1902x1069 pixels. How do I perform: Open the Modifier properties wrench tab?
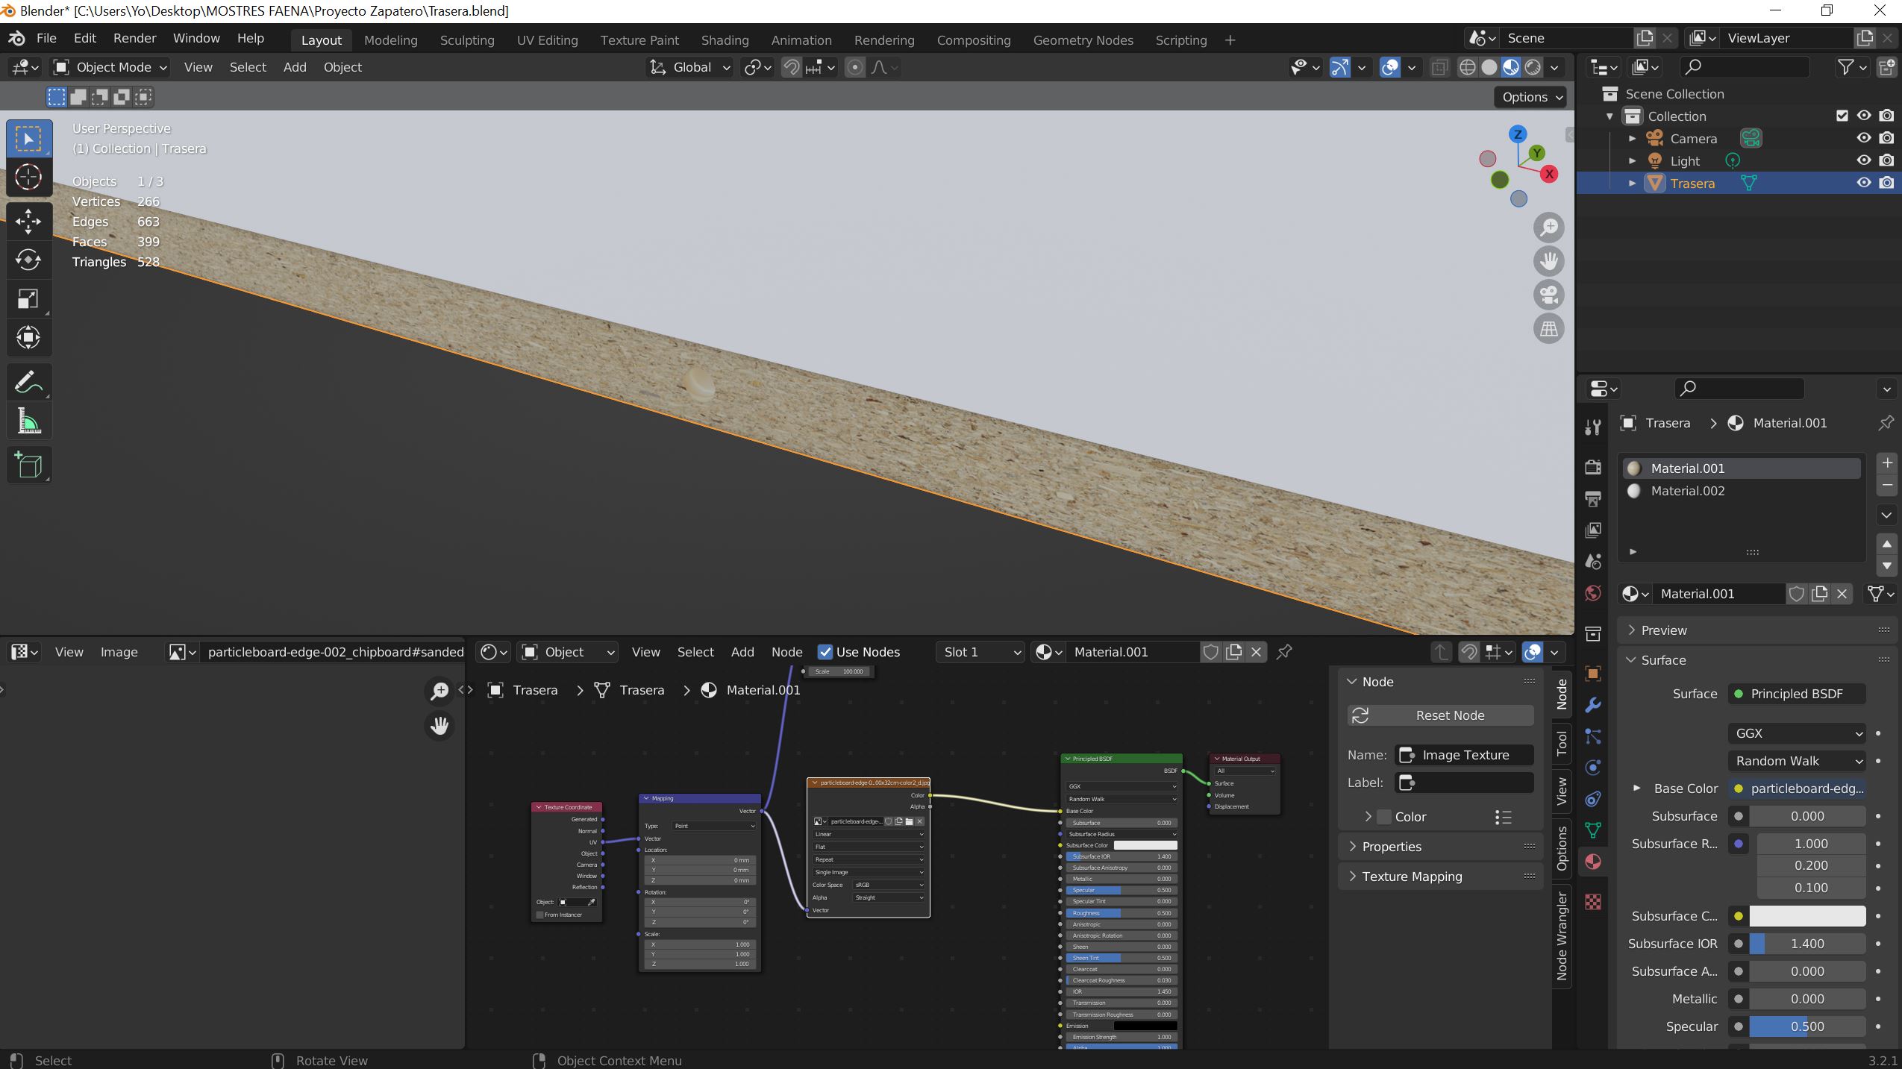coord(1593,705)
